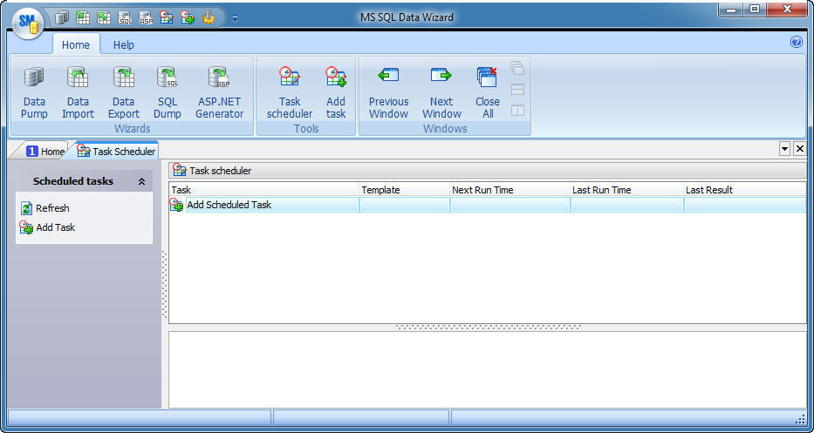Switch to the Home document tab

(45, 152)
